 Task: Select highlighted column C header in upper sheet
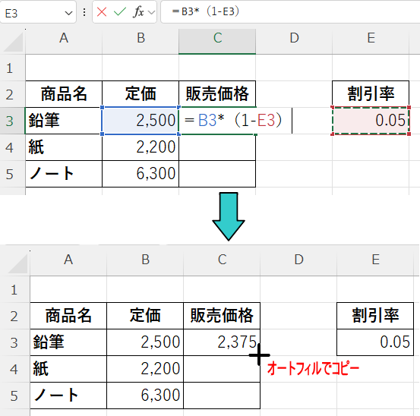(217, 42)
